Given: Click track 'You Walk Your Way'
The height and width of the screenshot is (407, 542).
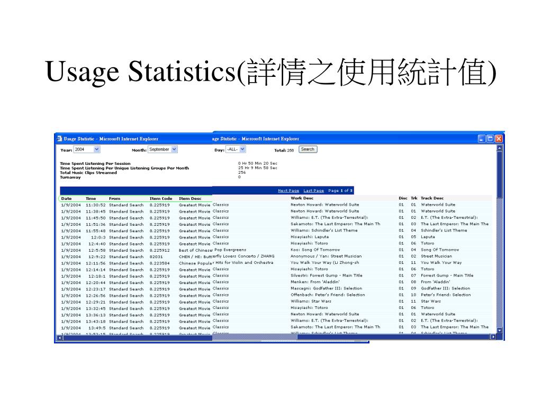Looking at the screenshot, I should click(x=441, y=263).
